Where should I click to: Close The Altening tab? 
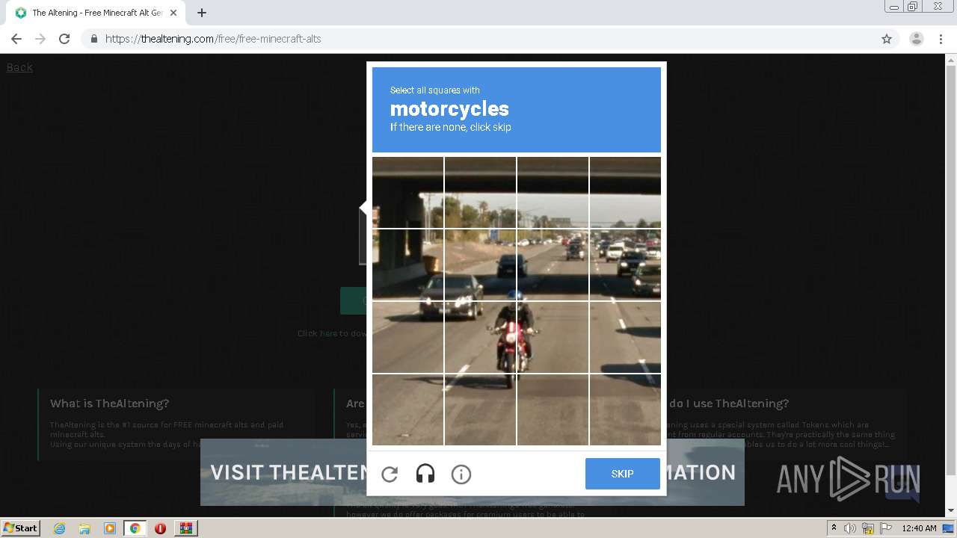click(x=173, y=13)
